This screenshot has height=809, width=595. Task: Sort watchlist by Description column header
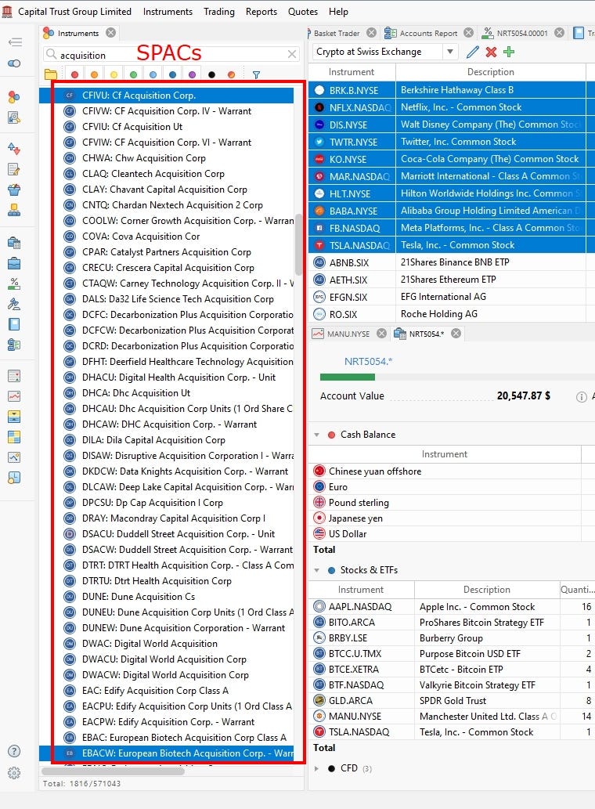(490, 72)
